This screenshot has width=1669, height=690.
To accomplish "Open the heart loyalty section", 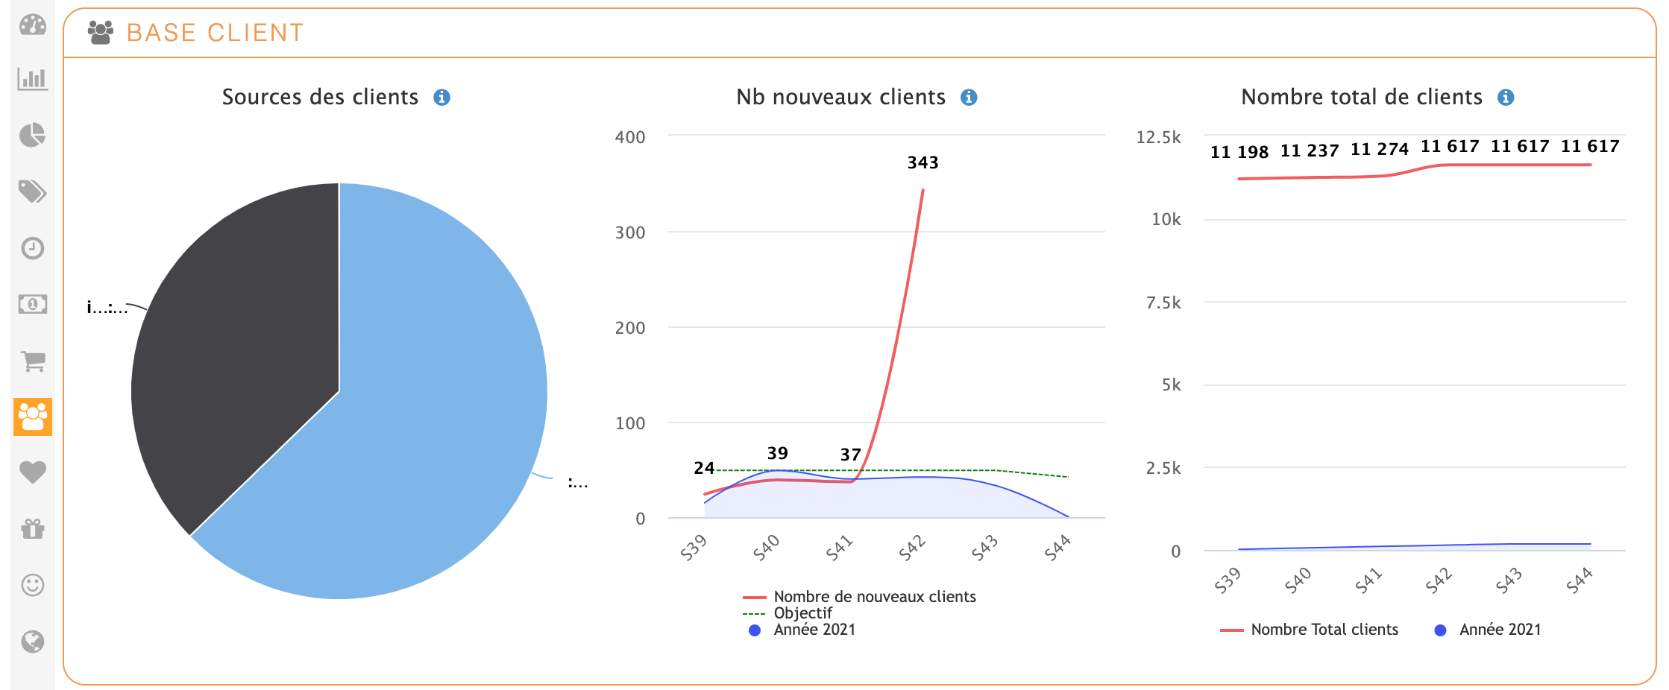I will coord(33,472).
